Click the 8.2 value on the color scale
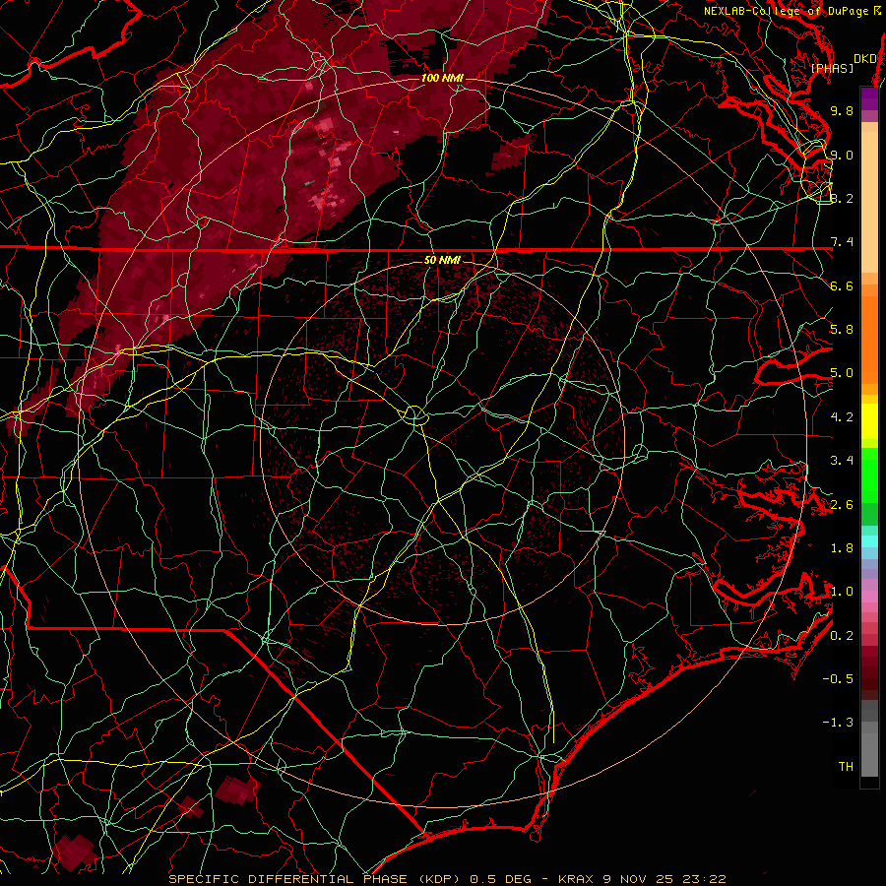886x886 pixels. (842, 198)
